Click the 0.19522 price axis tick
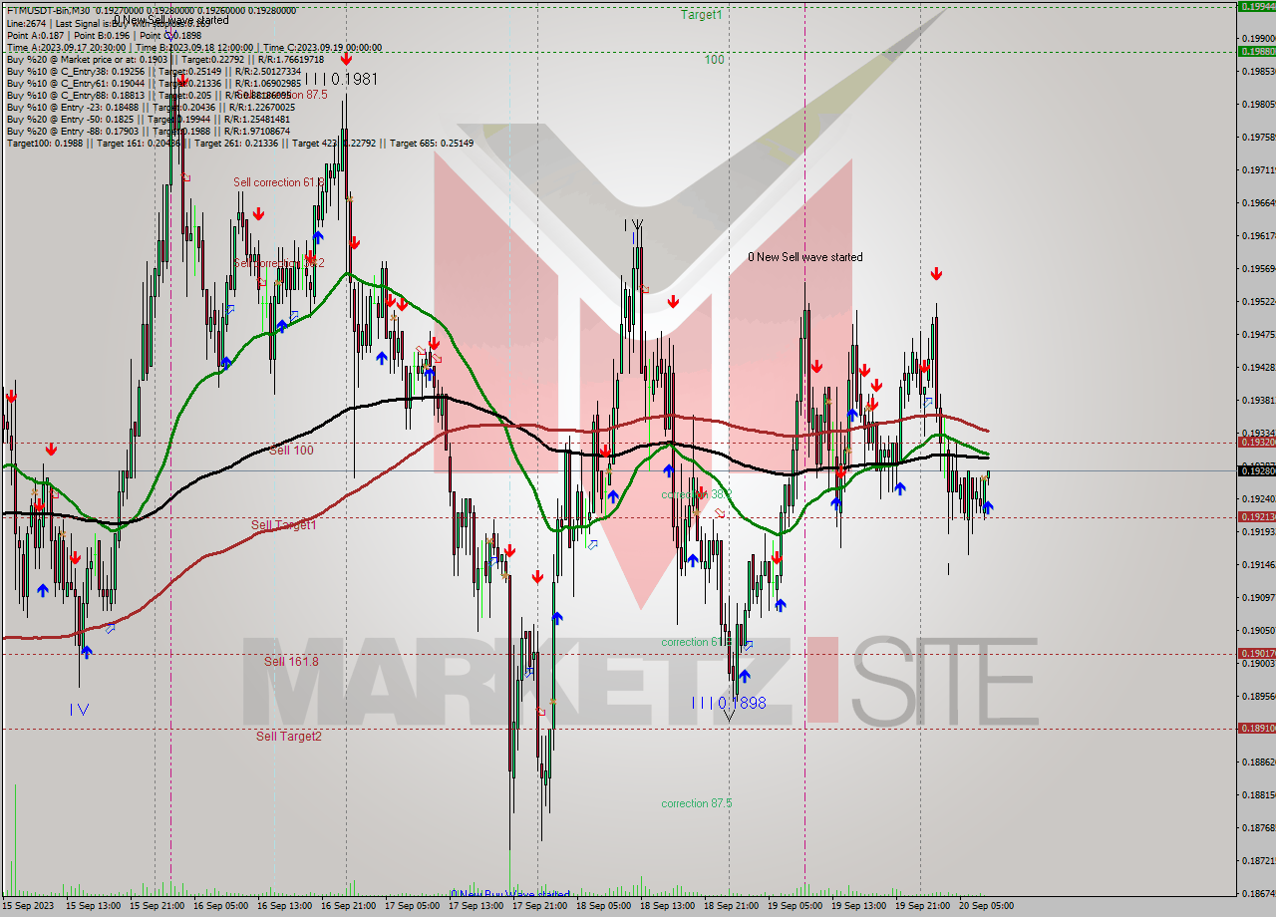Screen dimensions: 1276x917 click(1258, 301)
